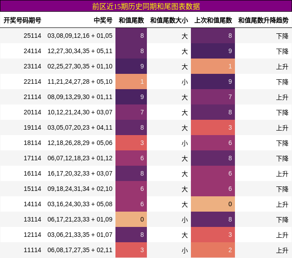The width and height of the screenshot is (292, 258).
Task: Click 上升 trend in row 21114
Action: (282, 97)
